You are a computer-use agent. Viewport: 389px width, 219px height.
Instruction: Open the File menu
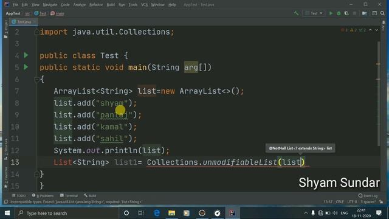15,4
